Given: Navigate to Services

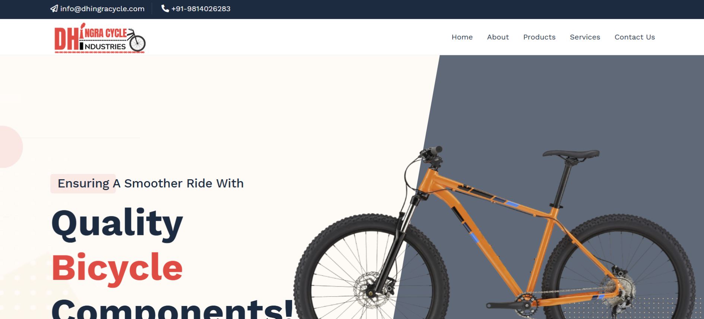Looking at the screenshot, I should click(585, 37).
